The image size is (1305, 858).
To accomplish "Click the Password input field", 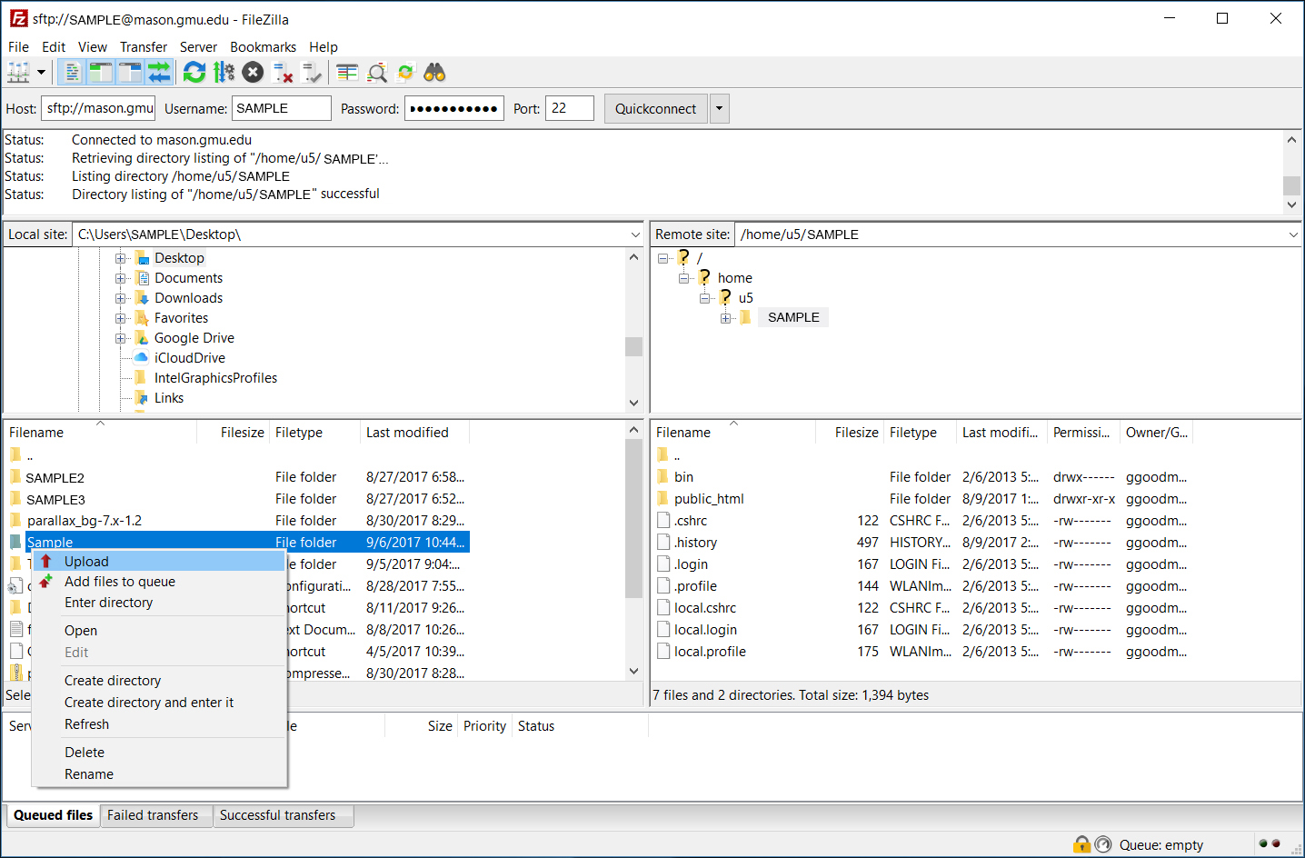I will (x=454, y=108).
